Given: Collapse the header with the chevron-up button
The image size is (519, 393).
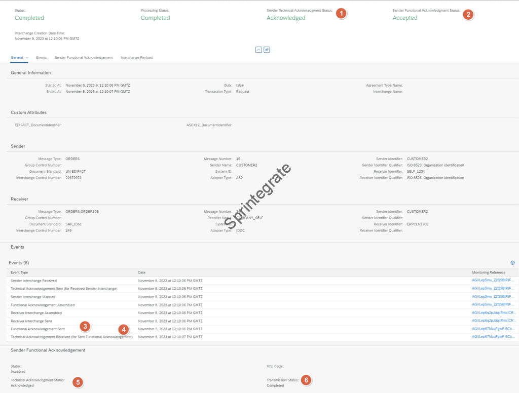Looking at the screenshot, I should [x=258, y=50].
